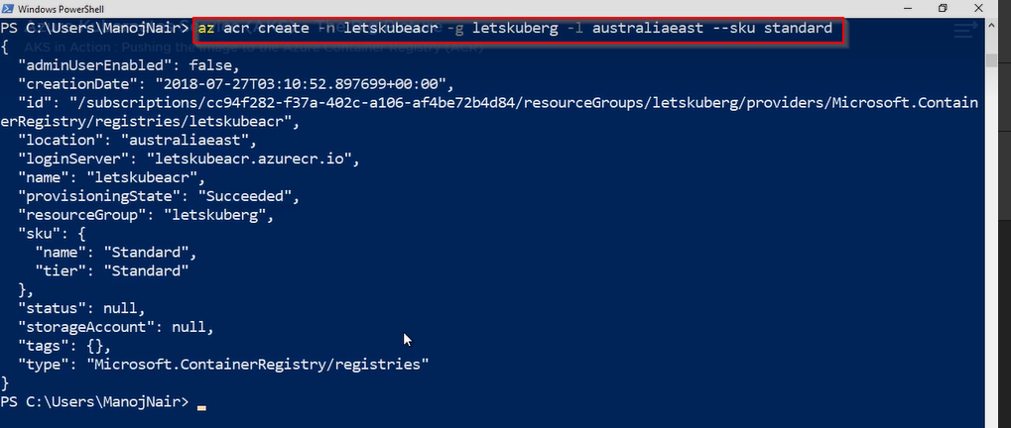Image resolution: width=1011 pixels, height=428 pixels.
Task: Click the highlighted az acr create command
Action: 515,30
